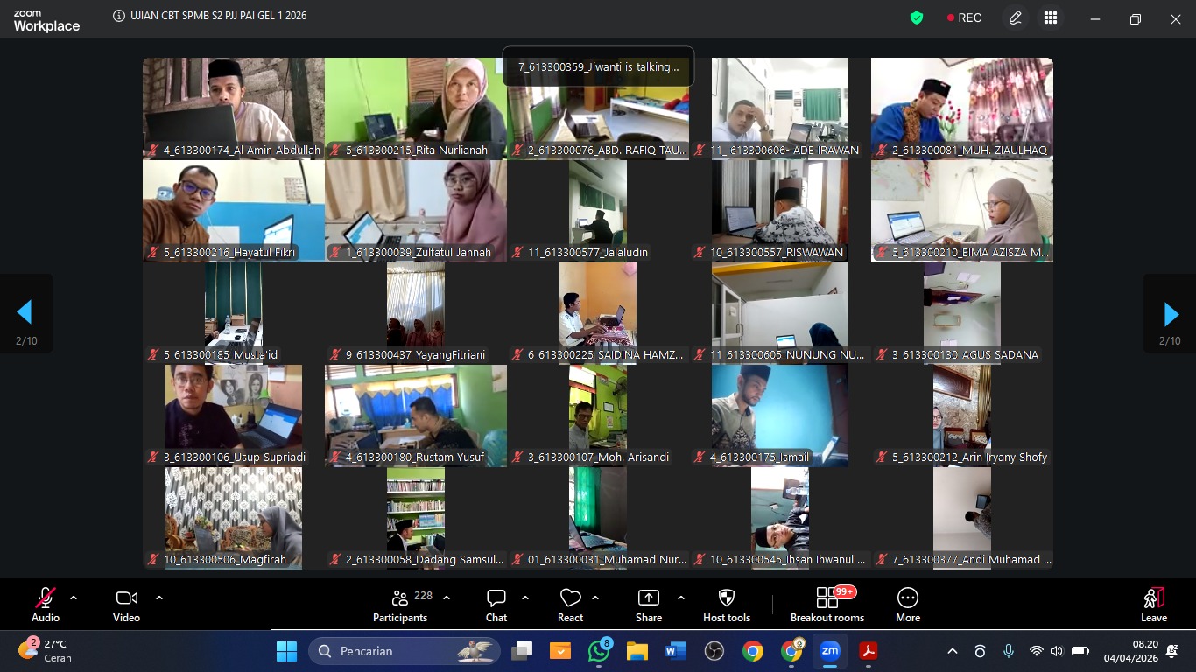1196x672 pixels.
Task: Unmute the microphone with Audio button
Action: pyautogui.click(x=46, y=605)
